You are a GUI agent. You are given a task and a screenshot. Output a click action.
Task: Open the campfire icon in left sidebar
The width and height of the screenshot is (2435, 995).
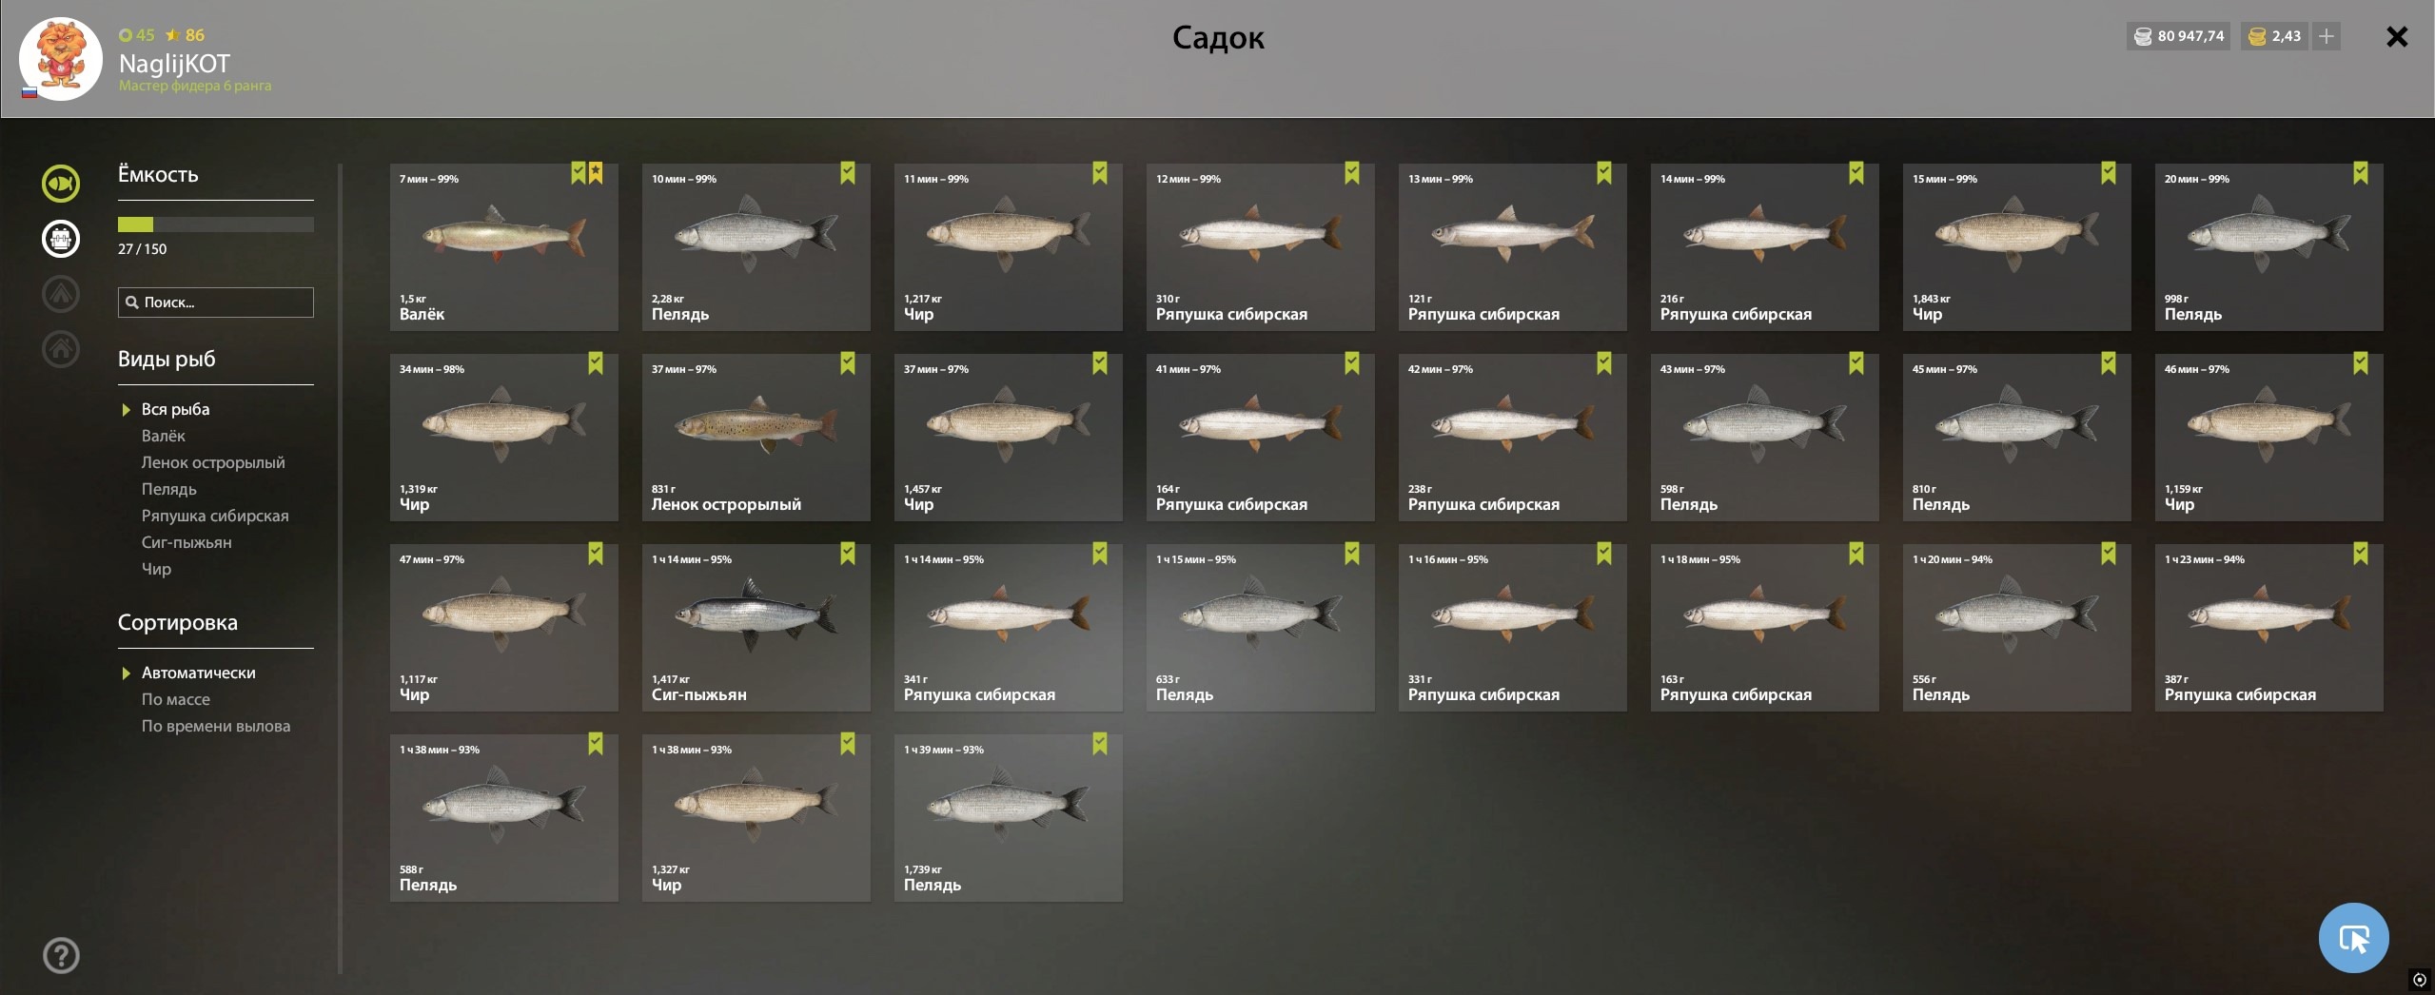(x=61, y=293)
